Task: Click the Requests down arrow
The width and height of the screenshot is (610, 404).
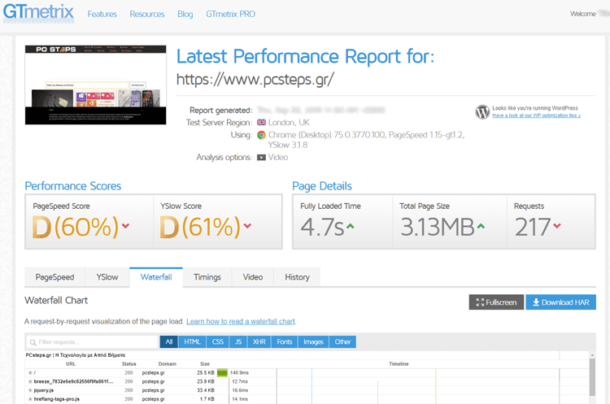Action: pos(557,225)
